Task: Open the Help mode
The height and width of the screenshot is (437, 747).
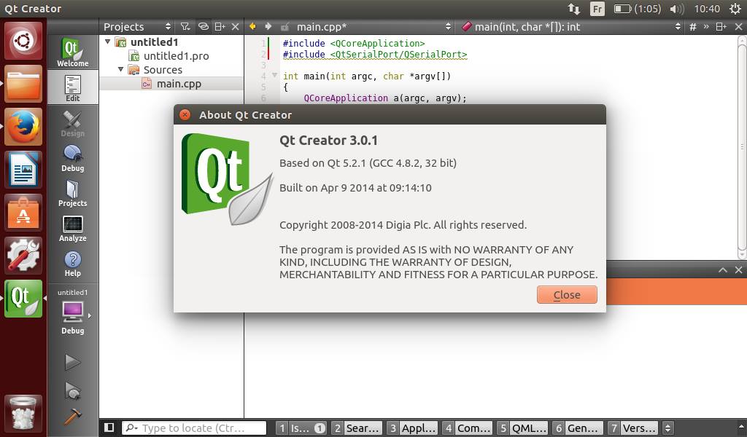Action: pos(72,264)
